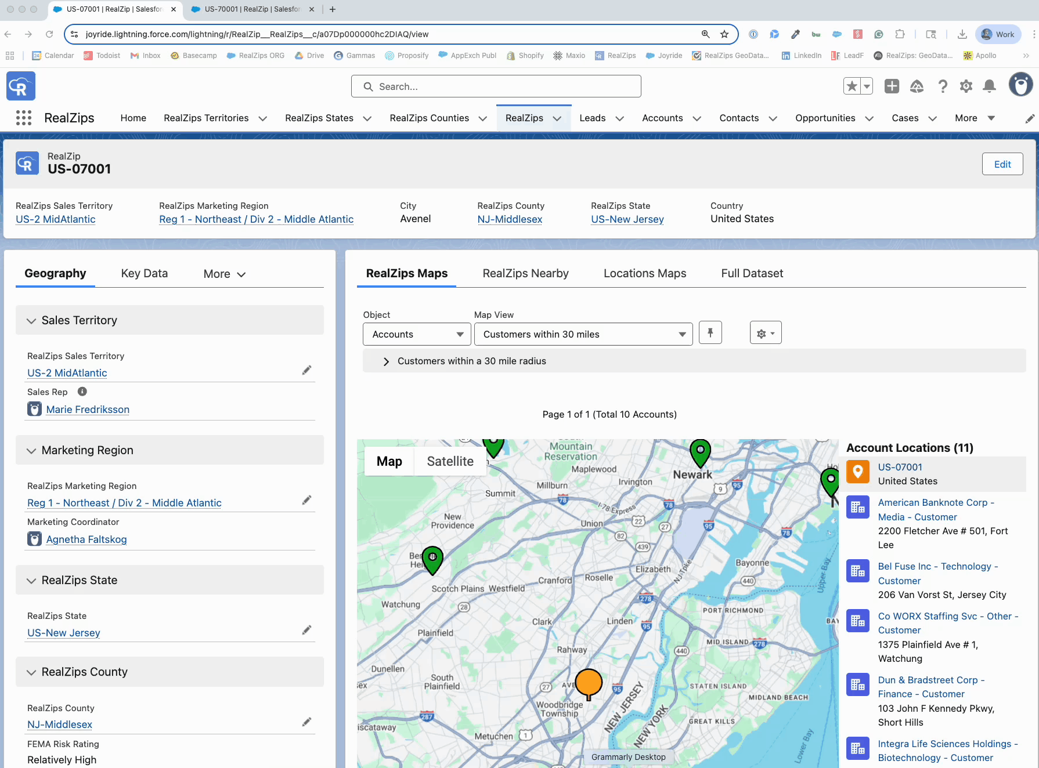This screenshot has height=768, width=1039.
Task: Go to the Home nav tab
Action: point(134,118)
